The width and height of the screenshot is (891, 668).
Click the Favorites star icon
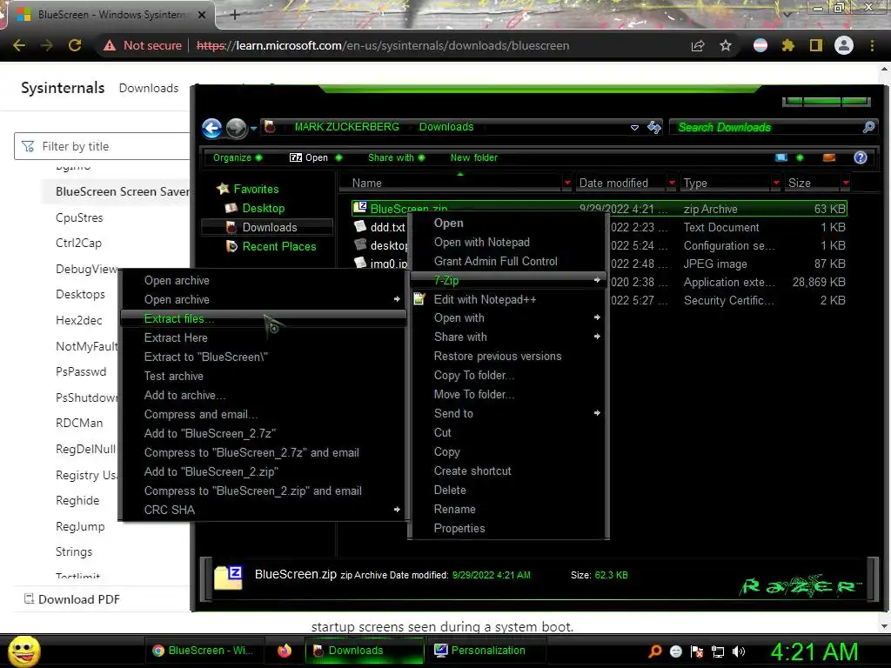[x=223, y=189]
